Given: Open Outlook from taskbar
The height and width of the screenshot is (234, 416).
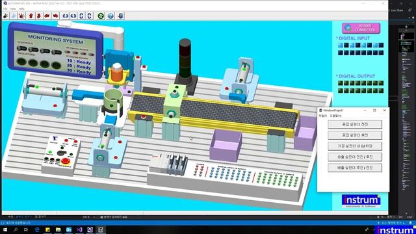Looking at the screenshot, I should click(x=69, y=229).
